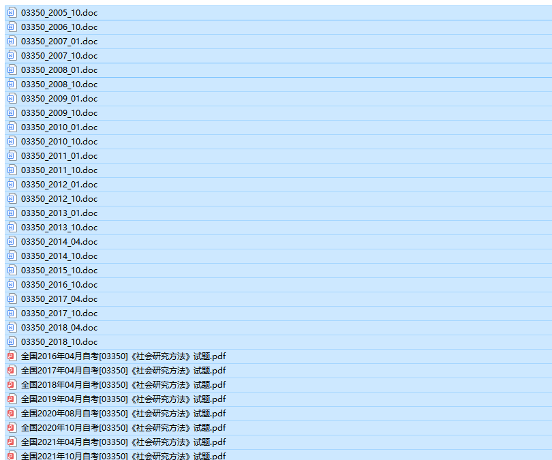Select file name 03350_2012_10.doc
This screenshot has height=460, width=552.
pyautogui.click(x=59, y=199)
